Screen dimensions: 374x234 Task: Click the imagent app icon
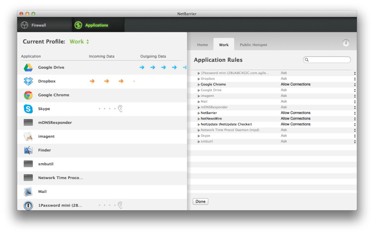(x=28, y=136)
